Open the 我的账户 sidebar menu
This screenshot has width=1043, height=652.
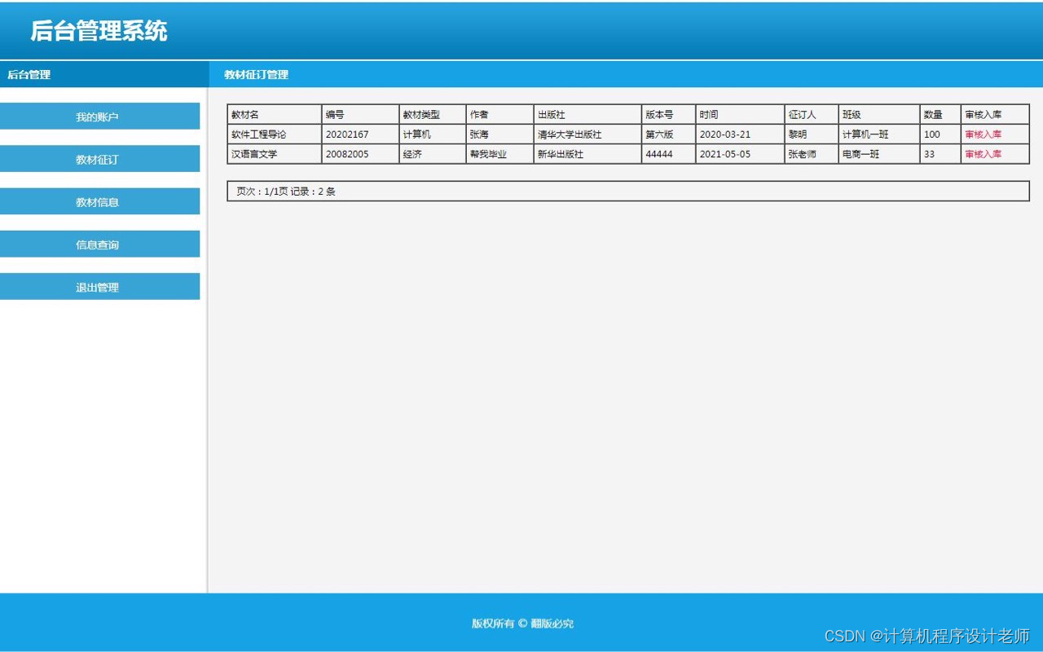(99, 117)
